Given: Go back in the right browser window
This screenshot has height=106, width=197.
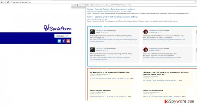Looking at the screenshot, I should (72, 5).
